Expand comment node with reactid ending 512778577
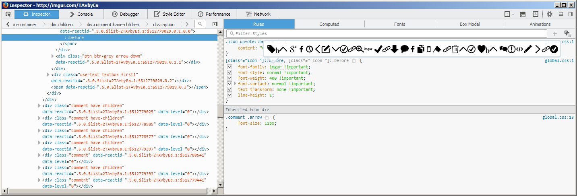 (39, 130)
